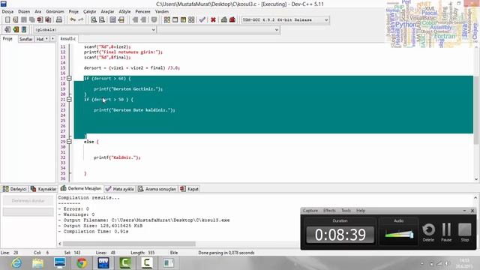Screen dimensions: 480x270
Task: Switch to the Hata ayıkla tab
Action: click(120, 189)
